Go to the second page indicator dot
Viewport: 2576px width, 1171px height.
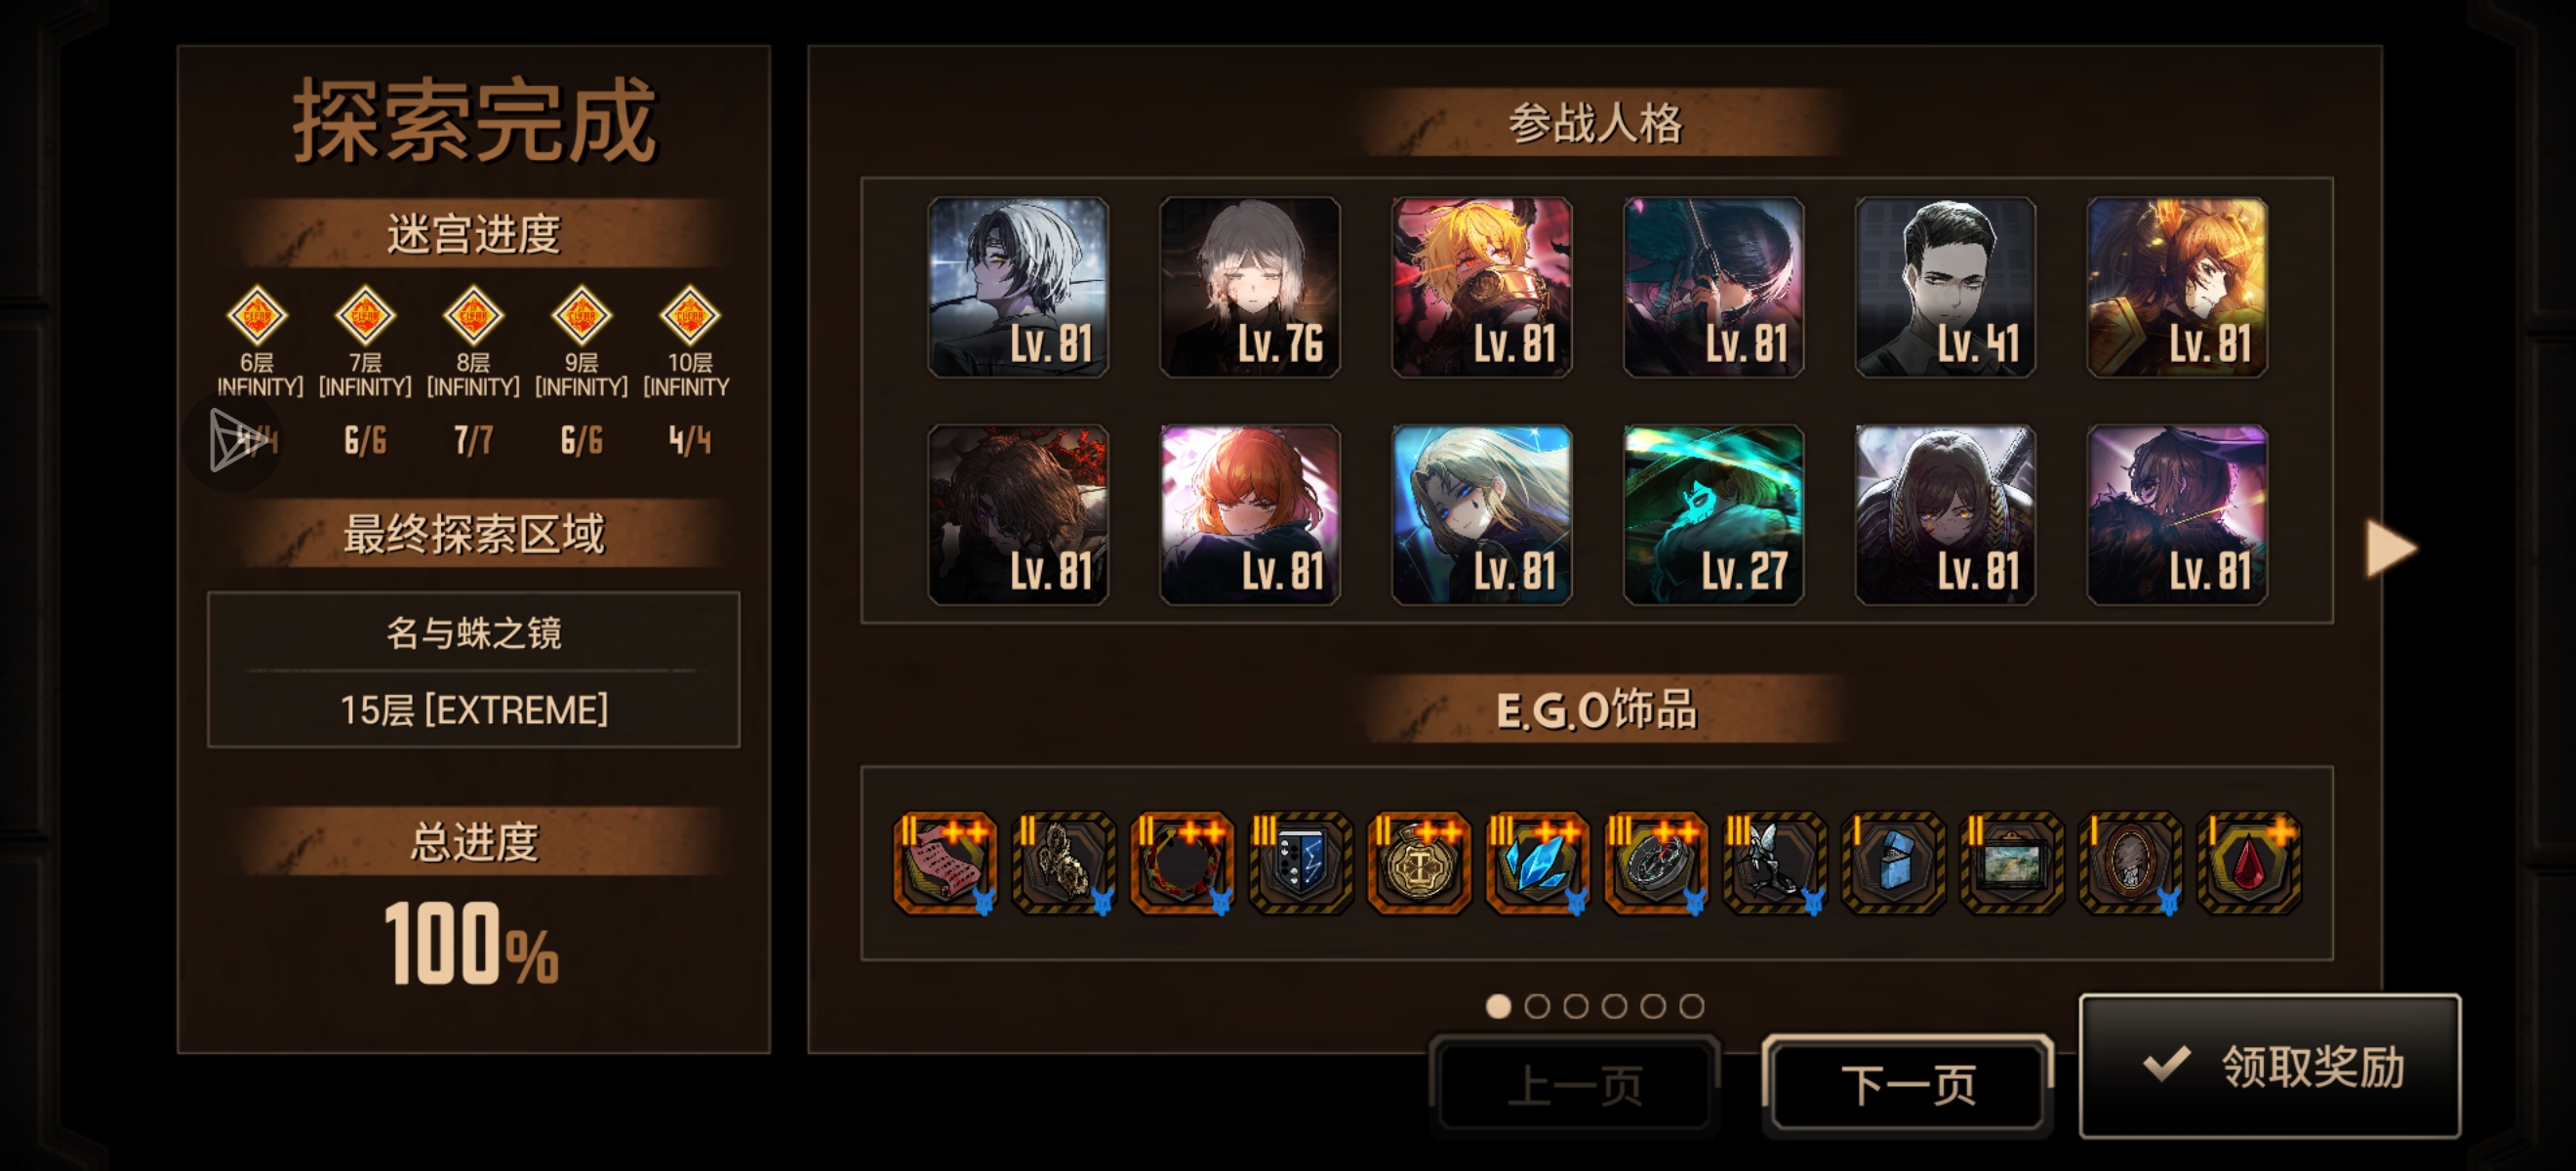[1537, 1006]
